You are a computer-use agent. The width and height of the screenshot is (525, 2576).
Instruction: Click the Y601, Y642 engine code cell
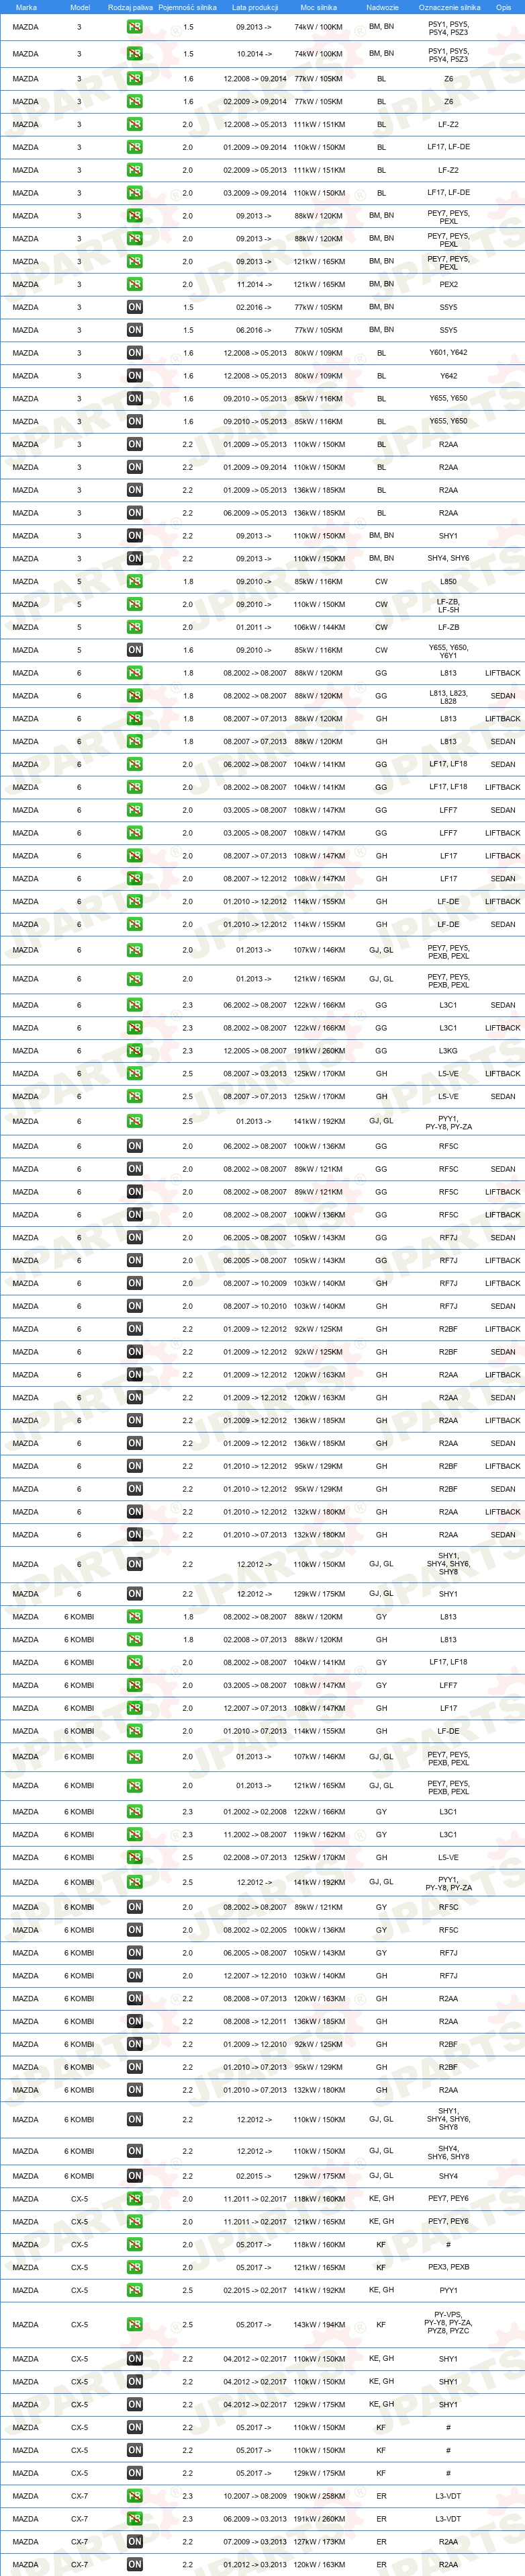coord(449,352)
